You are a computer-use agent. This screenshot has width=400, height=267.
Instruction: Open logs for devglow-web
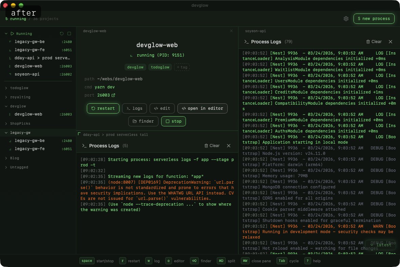tap(134, 108)
